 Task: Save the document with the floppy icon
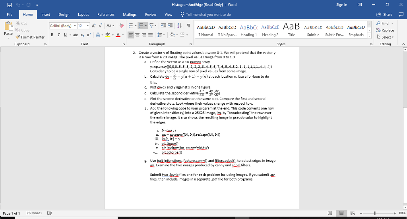10,5
